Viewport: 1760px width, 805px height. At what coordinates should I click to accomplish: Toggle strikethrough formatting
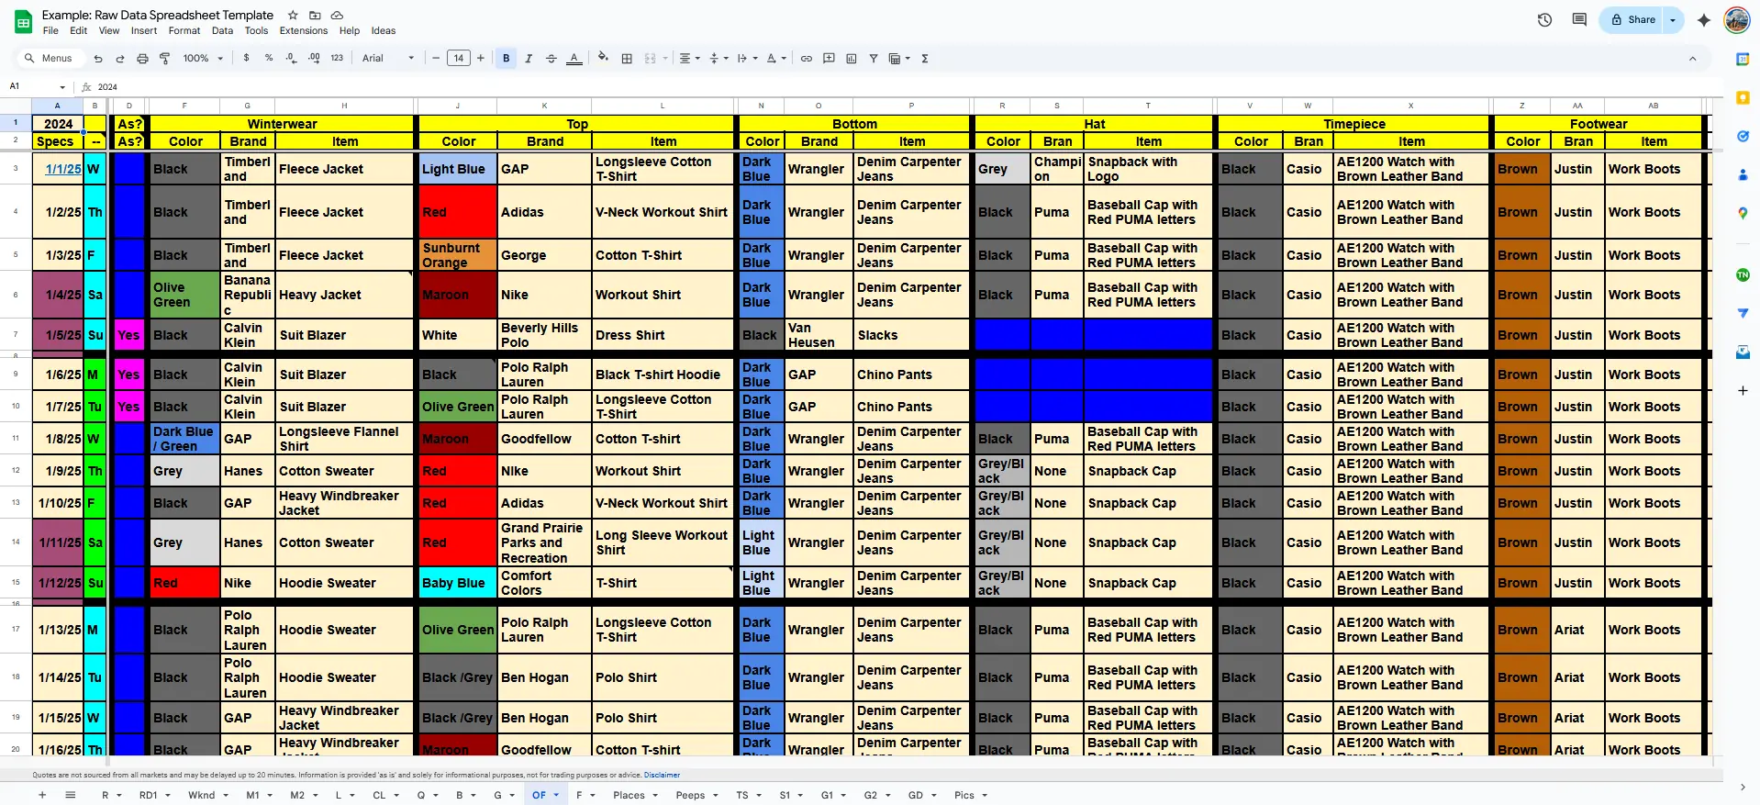point(551,59)
